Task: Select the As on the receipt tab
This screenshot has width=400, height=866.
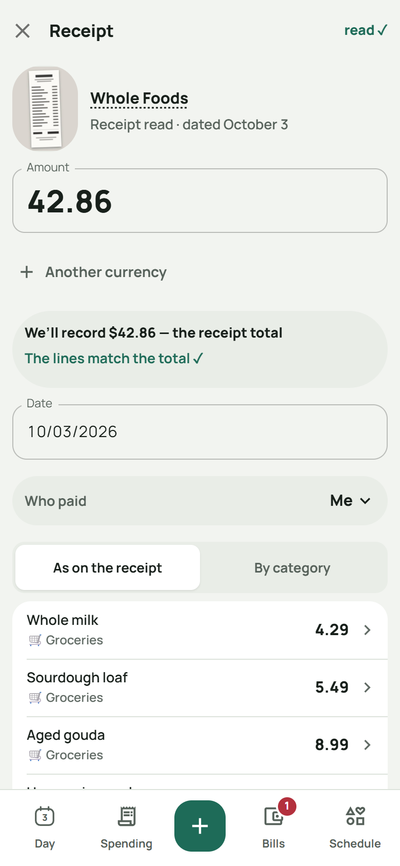Action: (108, 567)
